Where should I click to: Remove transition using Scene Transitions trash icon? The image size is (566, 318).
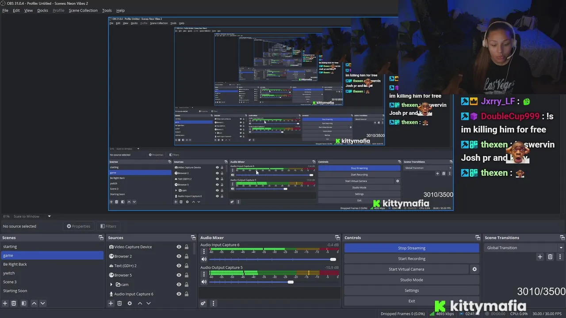[x=550, y=257]
